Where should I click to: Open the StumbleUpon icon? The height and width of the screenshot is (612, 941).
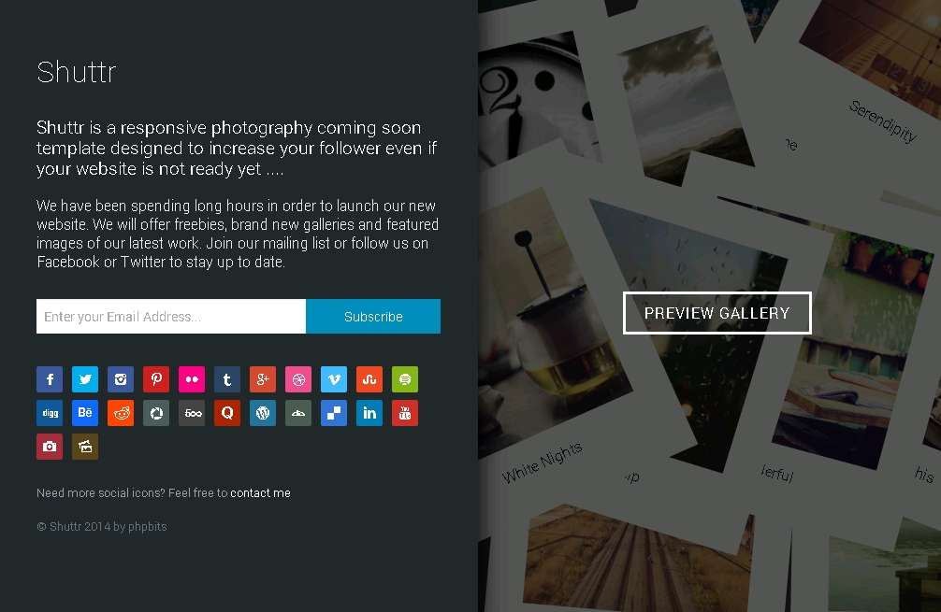click(x=369, y=379)
